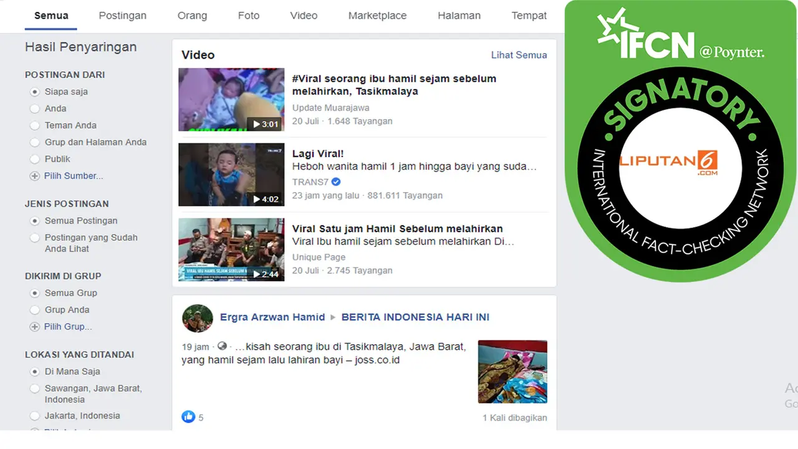Open the joss.co.id post image thumbnail
The image size is (798, 449).
pos(512,372)
